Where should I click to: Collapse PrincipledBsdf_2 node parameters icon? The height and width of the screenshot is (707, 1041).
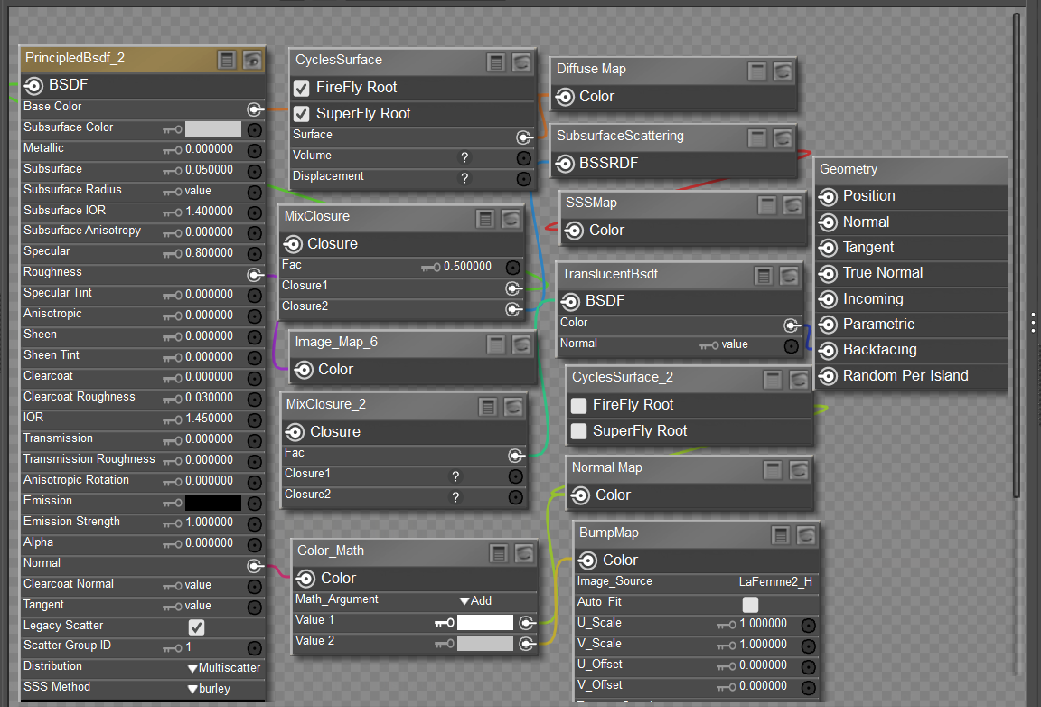227,61
